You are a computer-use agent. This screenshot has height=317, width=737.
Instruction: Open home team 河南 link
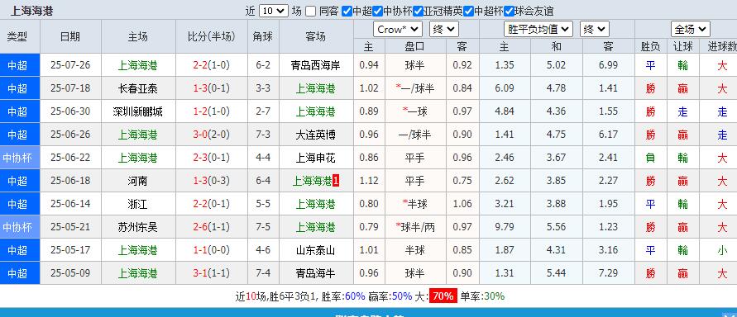coord(138,181)
